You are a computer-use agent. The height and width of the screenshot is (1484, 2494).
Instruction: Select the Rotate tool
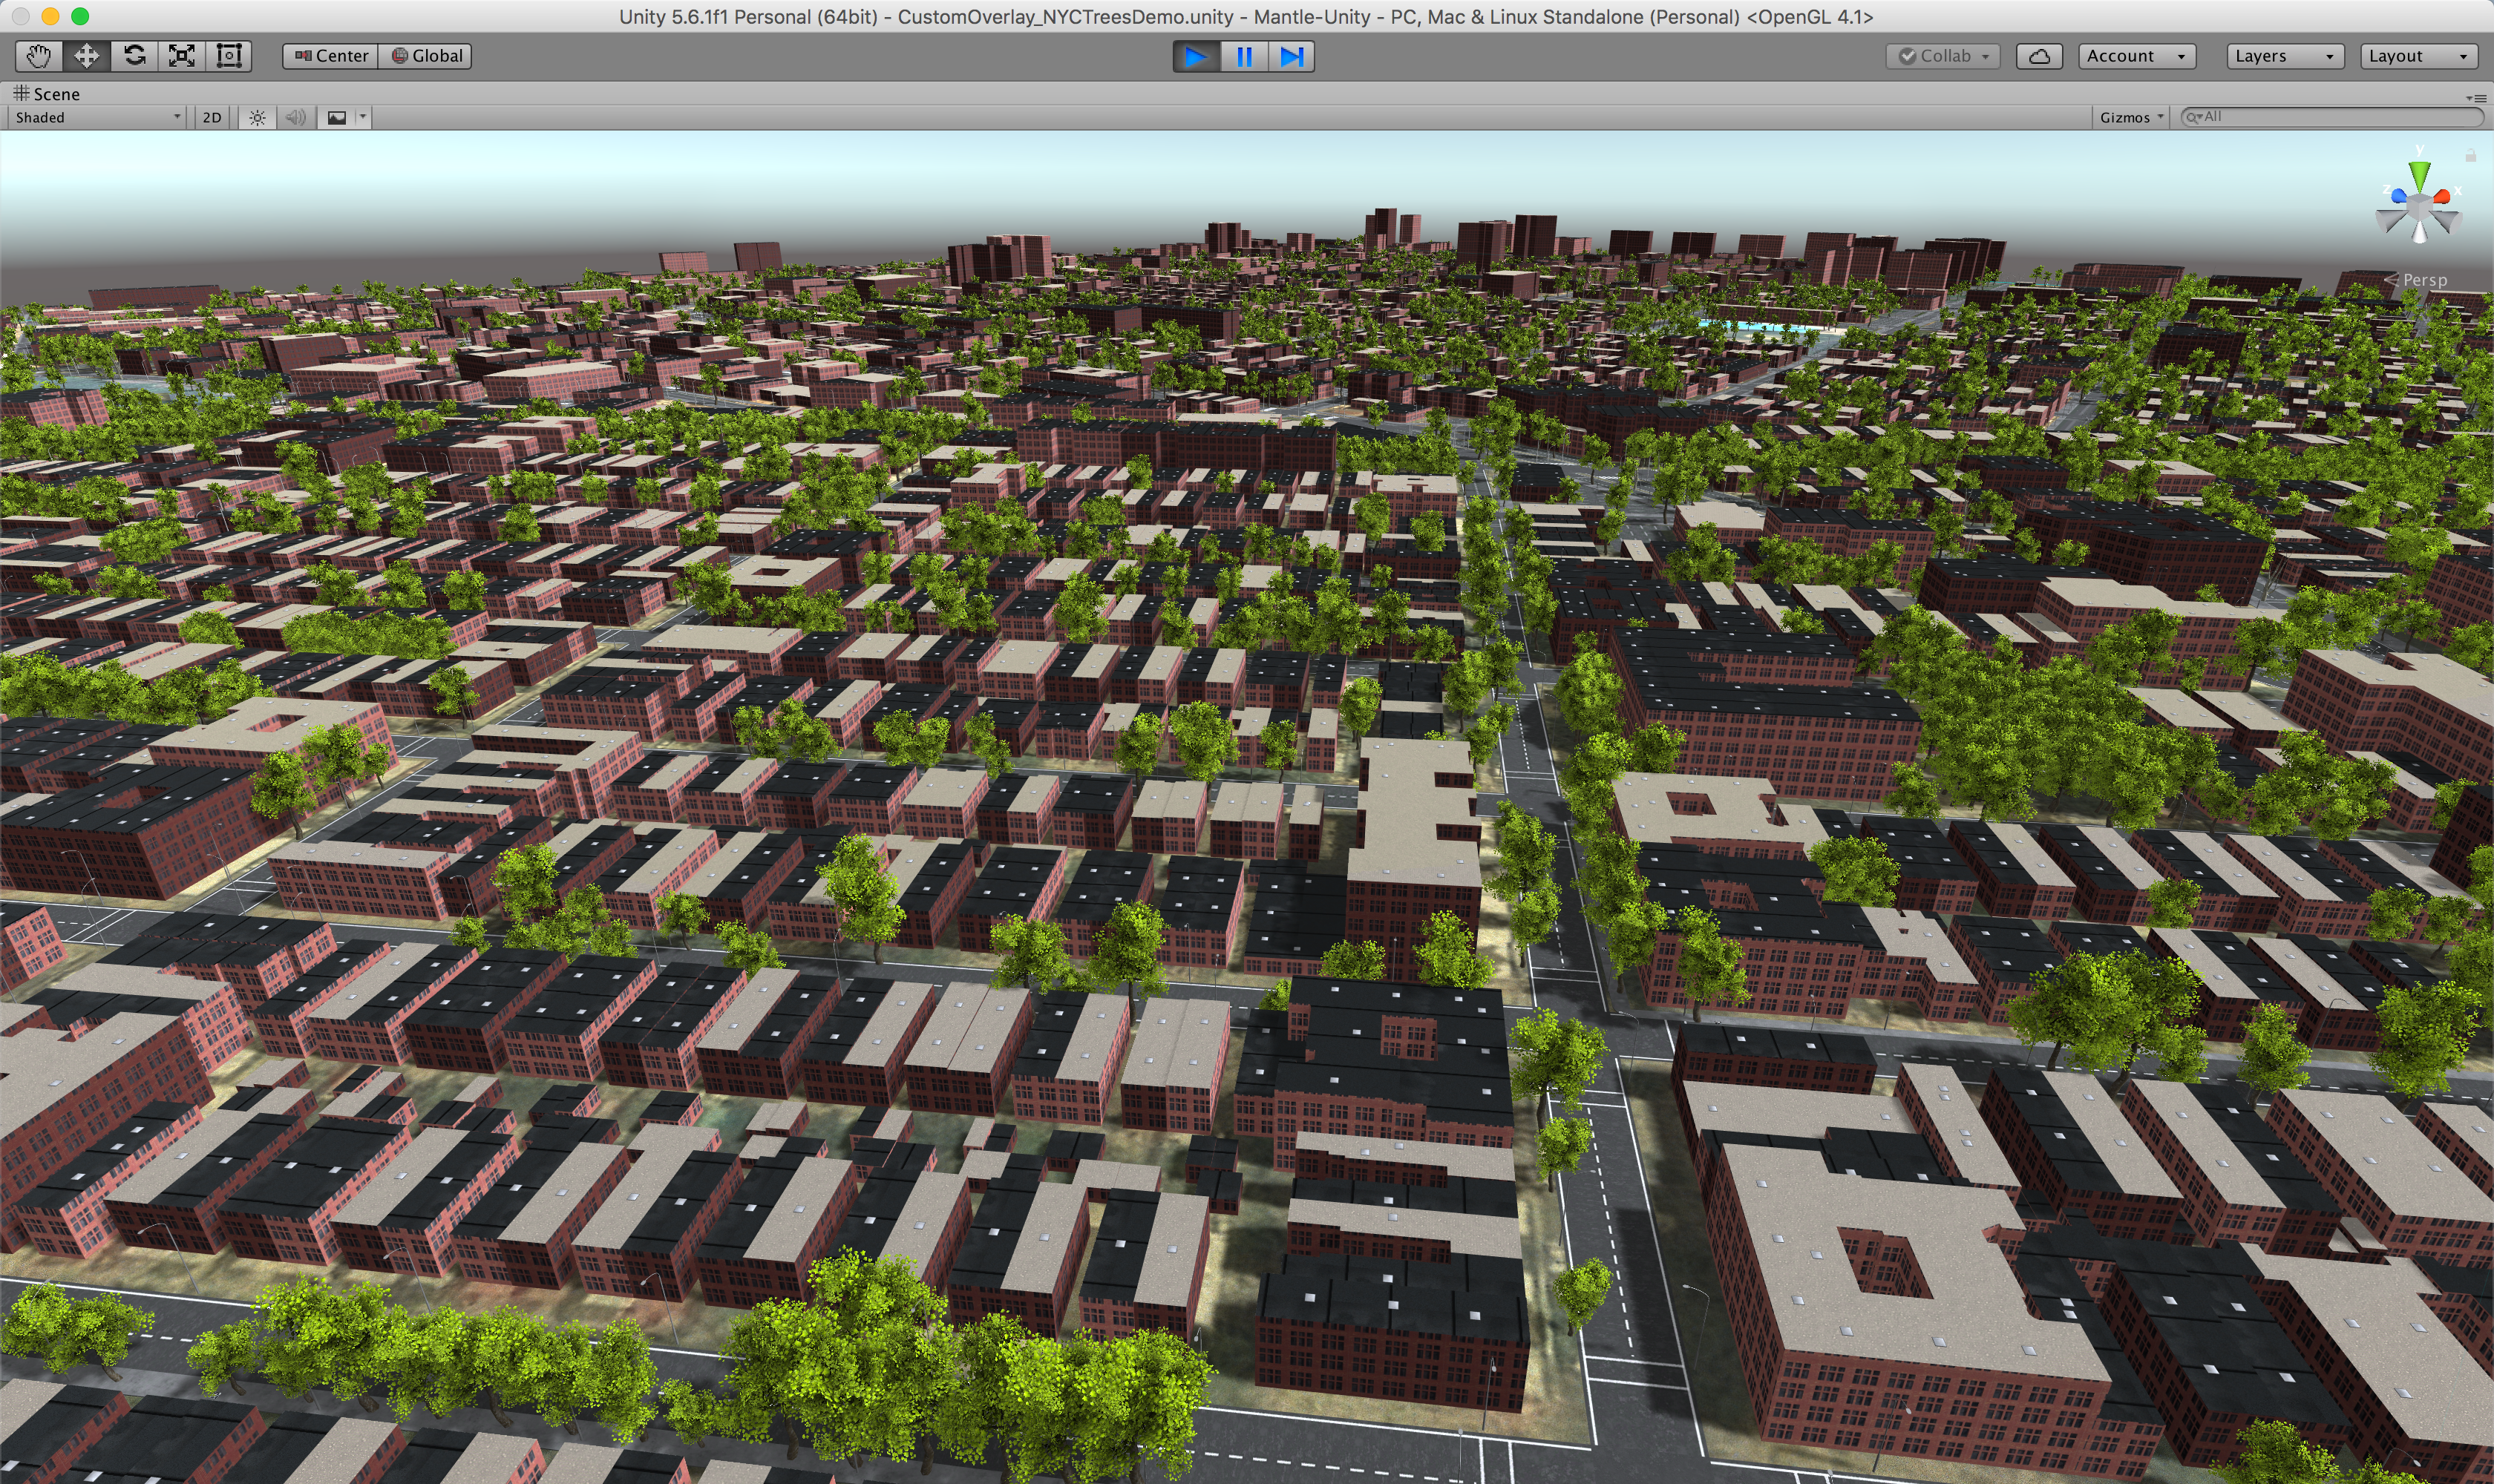[134, 56]
